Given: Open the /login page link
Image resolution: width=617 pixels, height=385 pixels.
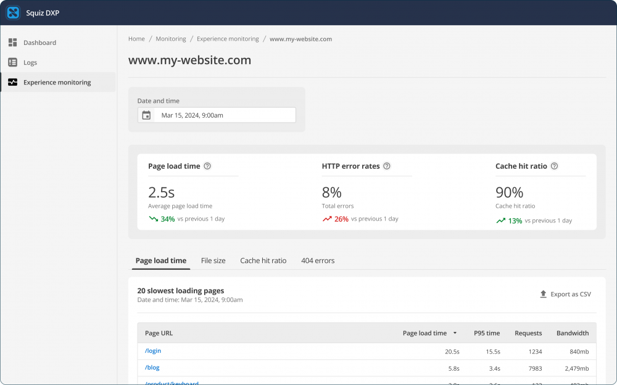Looking at the screenshot, I should tap(152, 351).
